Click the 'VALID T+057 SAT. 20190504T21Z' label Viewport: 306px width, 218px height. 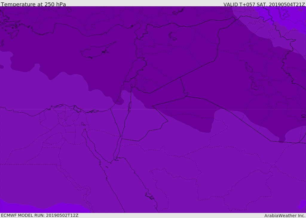click(264, 4)
